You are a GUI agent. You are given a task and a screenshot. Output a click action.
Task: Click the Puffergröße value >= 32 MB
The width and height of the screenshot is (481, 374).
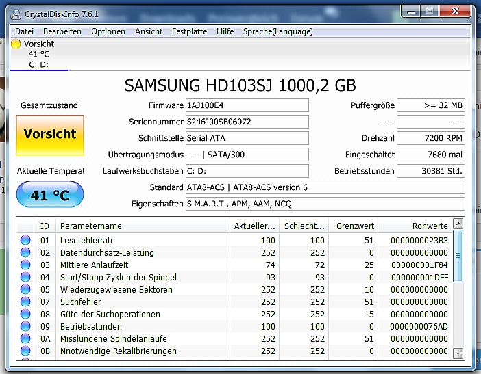(431, 105)
